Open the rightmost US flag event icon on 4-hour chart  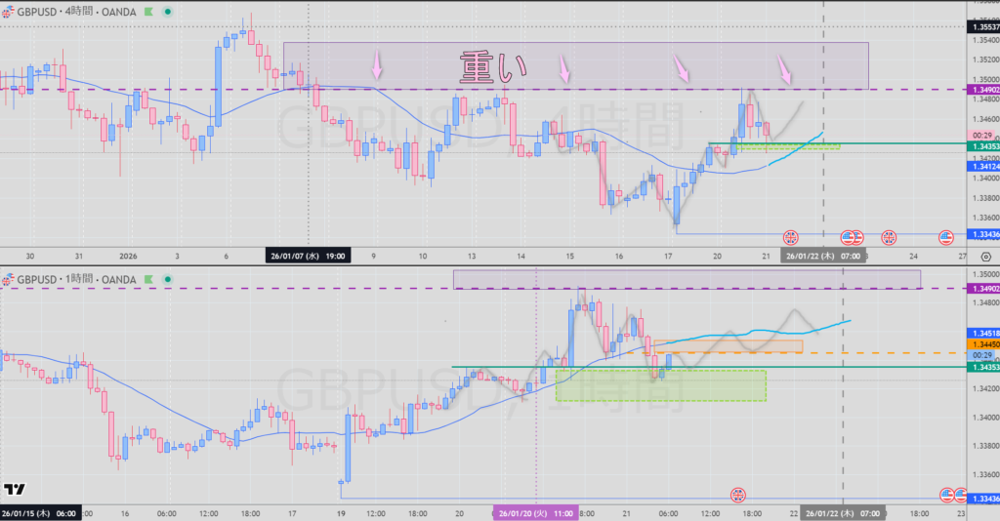[x=945, y=236]
